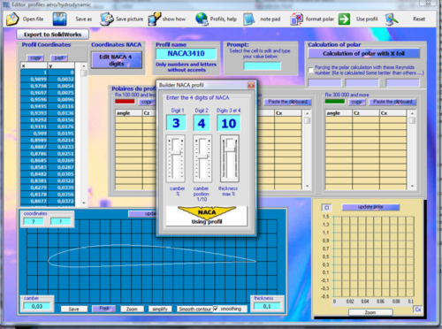Start Calculation of polar with X foil
Viewport: 442px width, 329px height.
pyautogui.click(x=363, y=54)
